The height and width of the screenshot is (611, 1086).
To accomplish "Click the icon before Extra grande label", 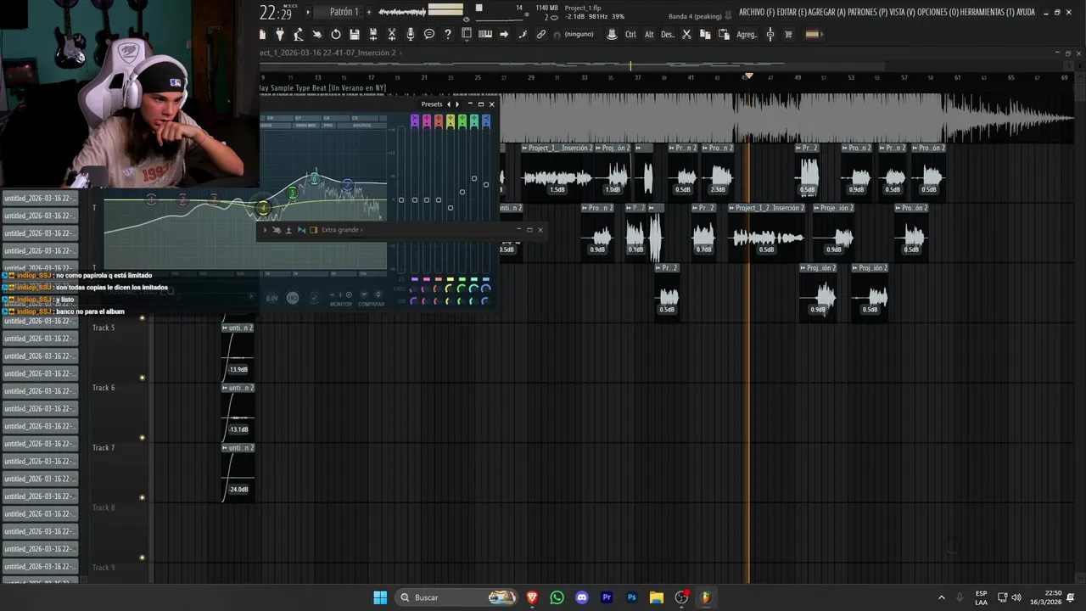I will 313,230.
